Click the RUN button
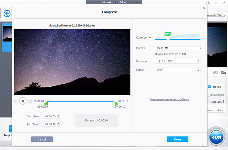The width and height of the screenshot is (228, 150). 216,137
